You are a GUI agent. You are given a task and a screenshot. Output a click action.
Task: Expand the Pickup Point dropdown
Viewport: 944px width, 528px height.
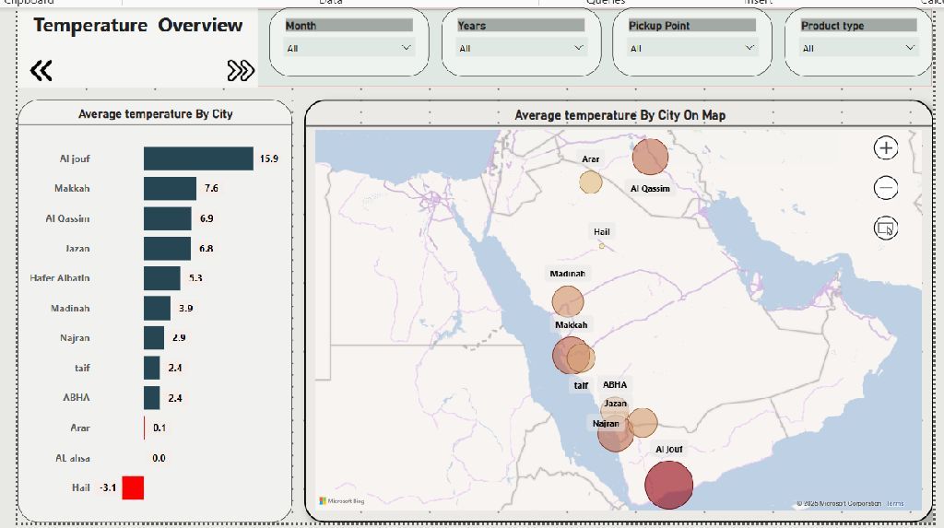692,48
